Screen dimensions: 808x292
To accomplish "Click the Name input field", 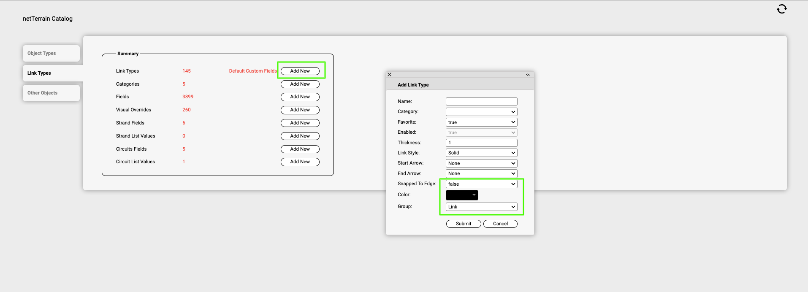I will [481, 101].
